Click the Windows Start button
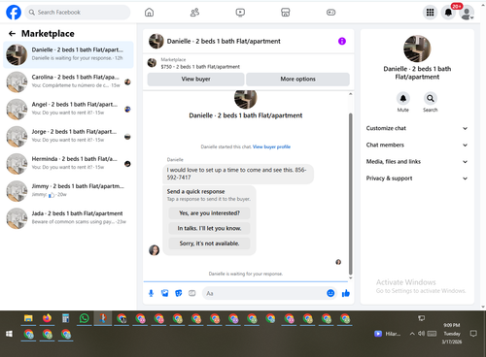This screenshot has width=486, height=357. (9, 334)
